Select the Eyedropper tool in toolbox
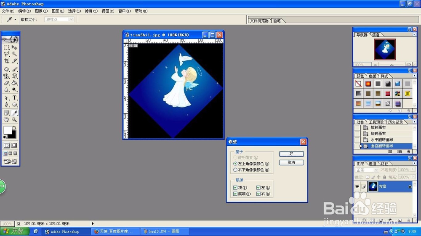 pyautogui.click(x=14, y=113)
